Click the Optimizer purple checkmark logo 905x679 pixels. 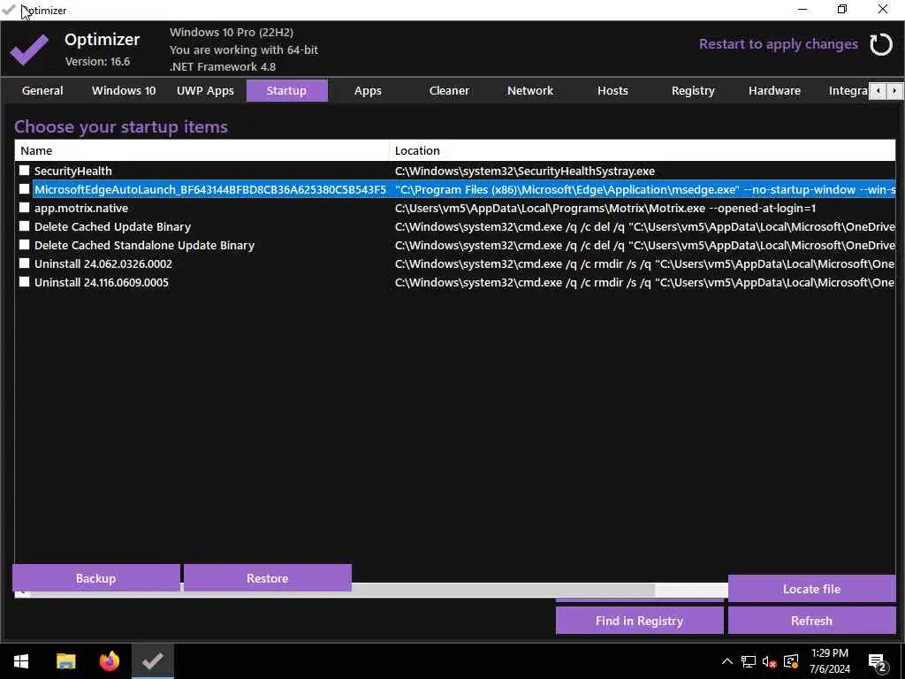click(29, 50)
